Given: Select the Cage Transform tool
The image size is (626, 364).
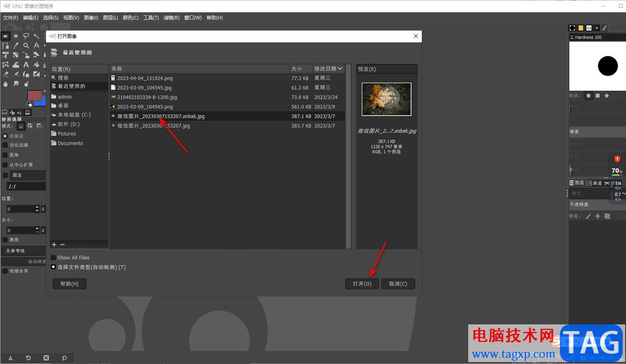Looking at the screenshot, I should (x=6, y=65).
